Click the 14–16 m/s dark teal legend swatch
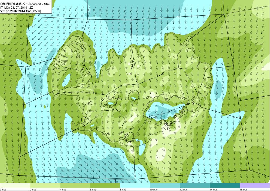 225,186
